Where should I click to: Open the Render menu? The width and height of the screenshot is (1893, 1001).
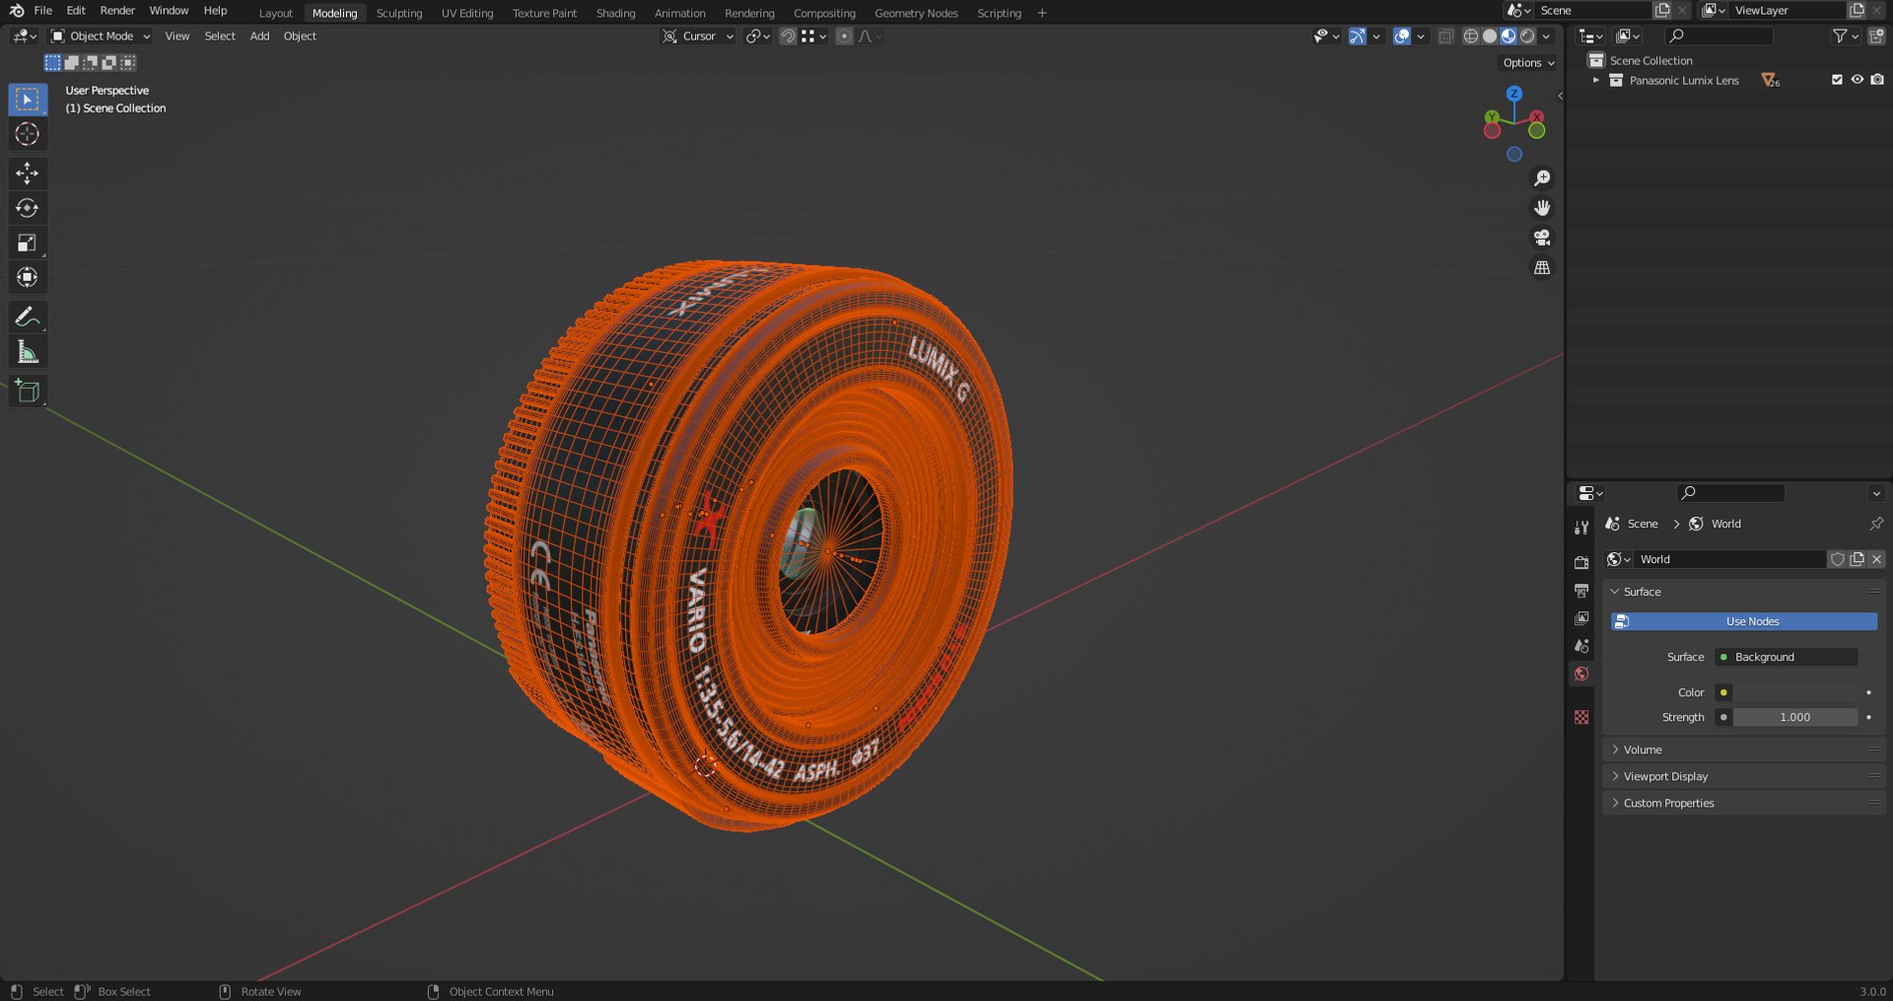point(117,11)
